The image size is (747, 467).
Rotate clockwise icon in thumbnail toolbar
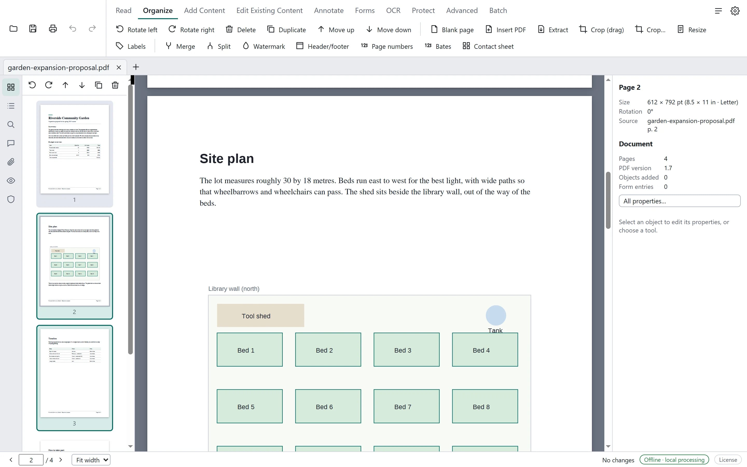(x=49, y=85)
